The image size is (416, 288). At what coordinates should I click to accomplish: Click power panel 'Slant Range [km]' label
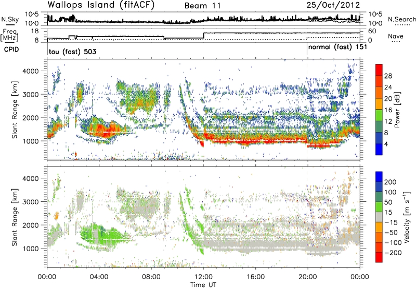(15, 110)
